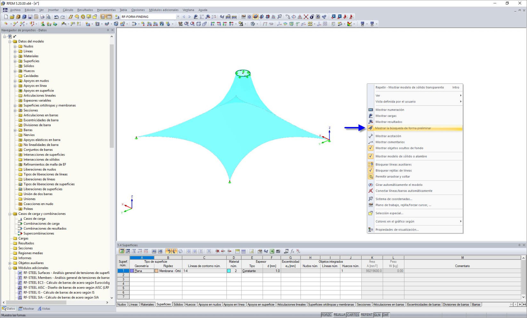Click the Girar automáticamente el modelo icon

click(370, 185)
